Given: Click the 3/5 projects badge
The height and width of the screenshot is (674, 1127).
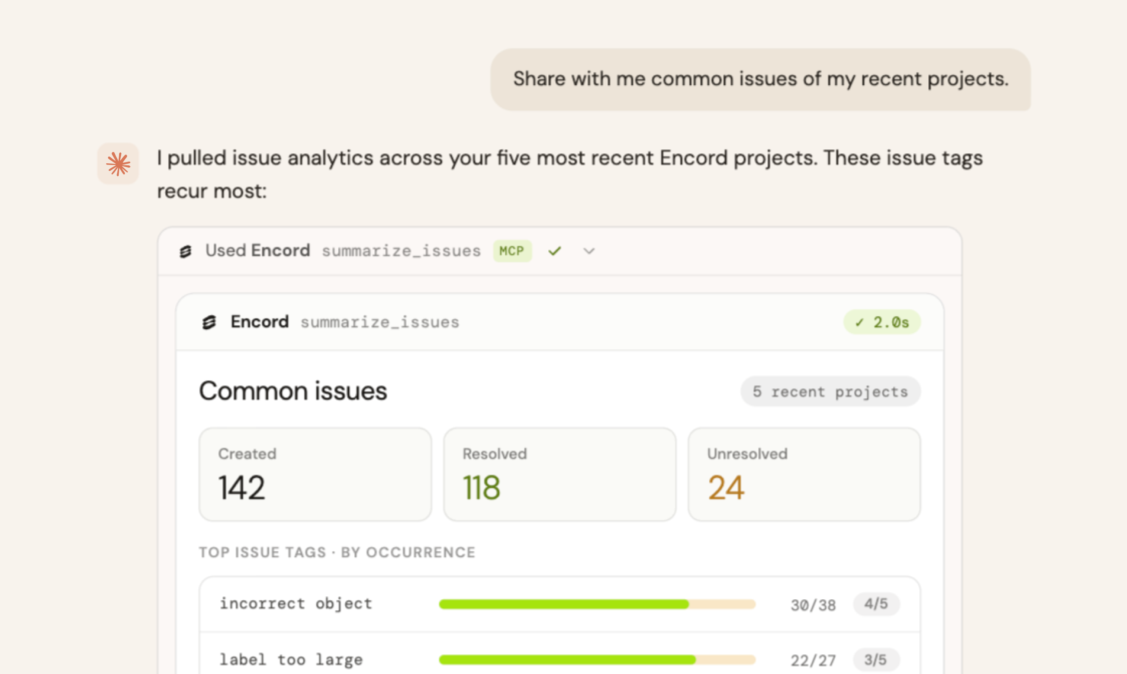Looking at the screenshot, I should pyautogui.click(x=876, y=660).
